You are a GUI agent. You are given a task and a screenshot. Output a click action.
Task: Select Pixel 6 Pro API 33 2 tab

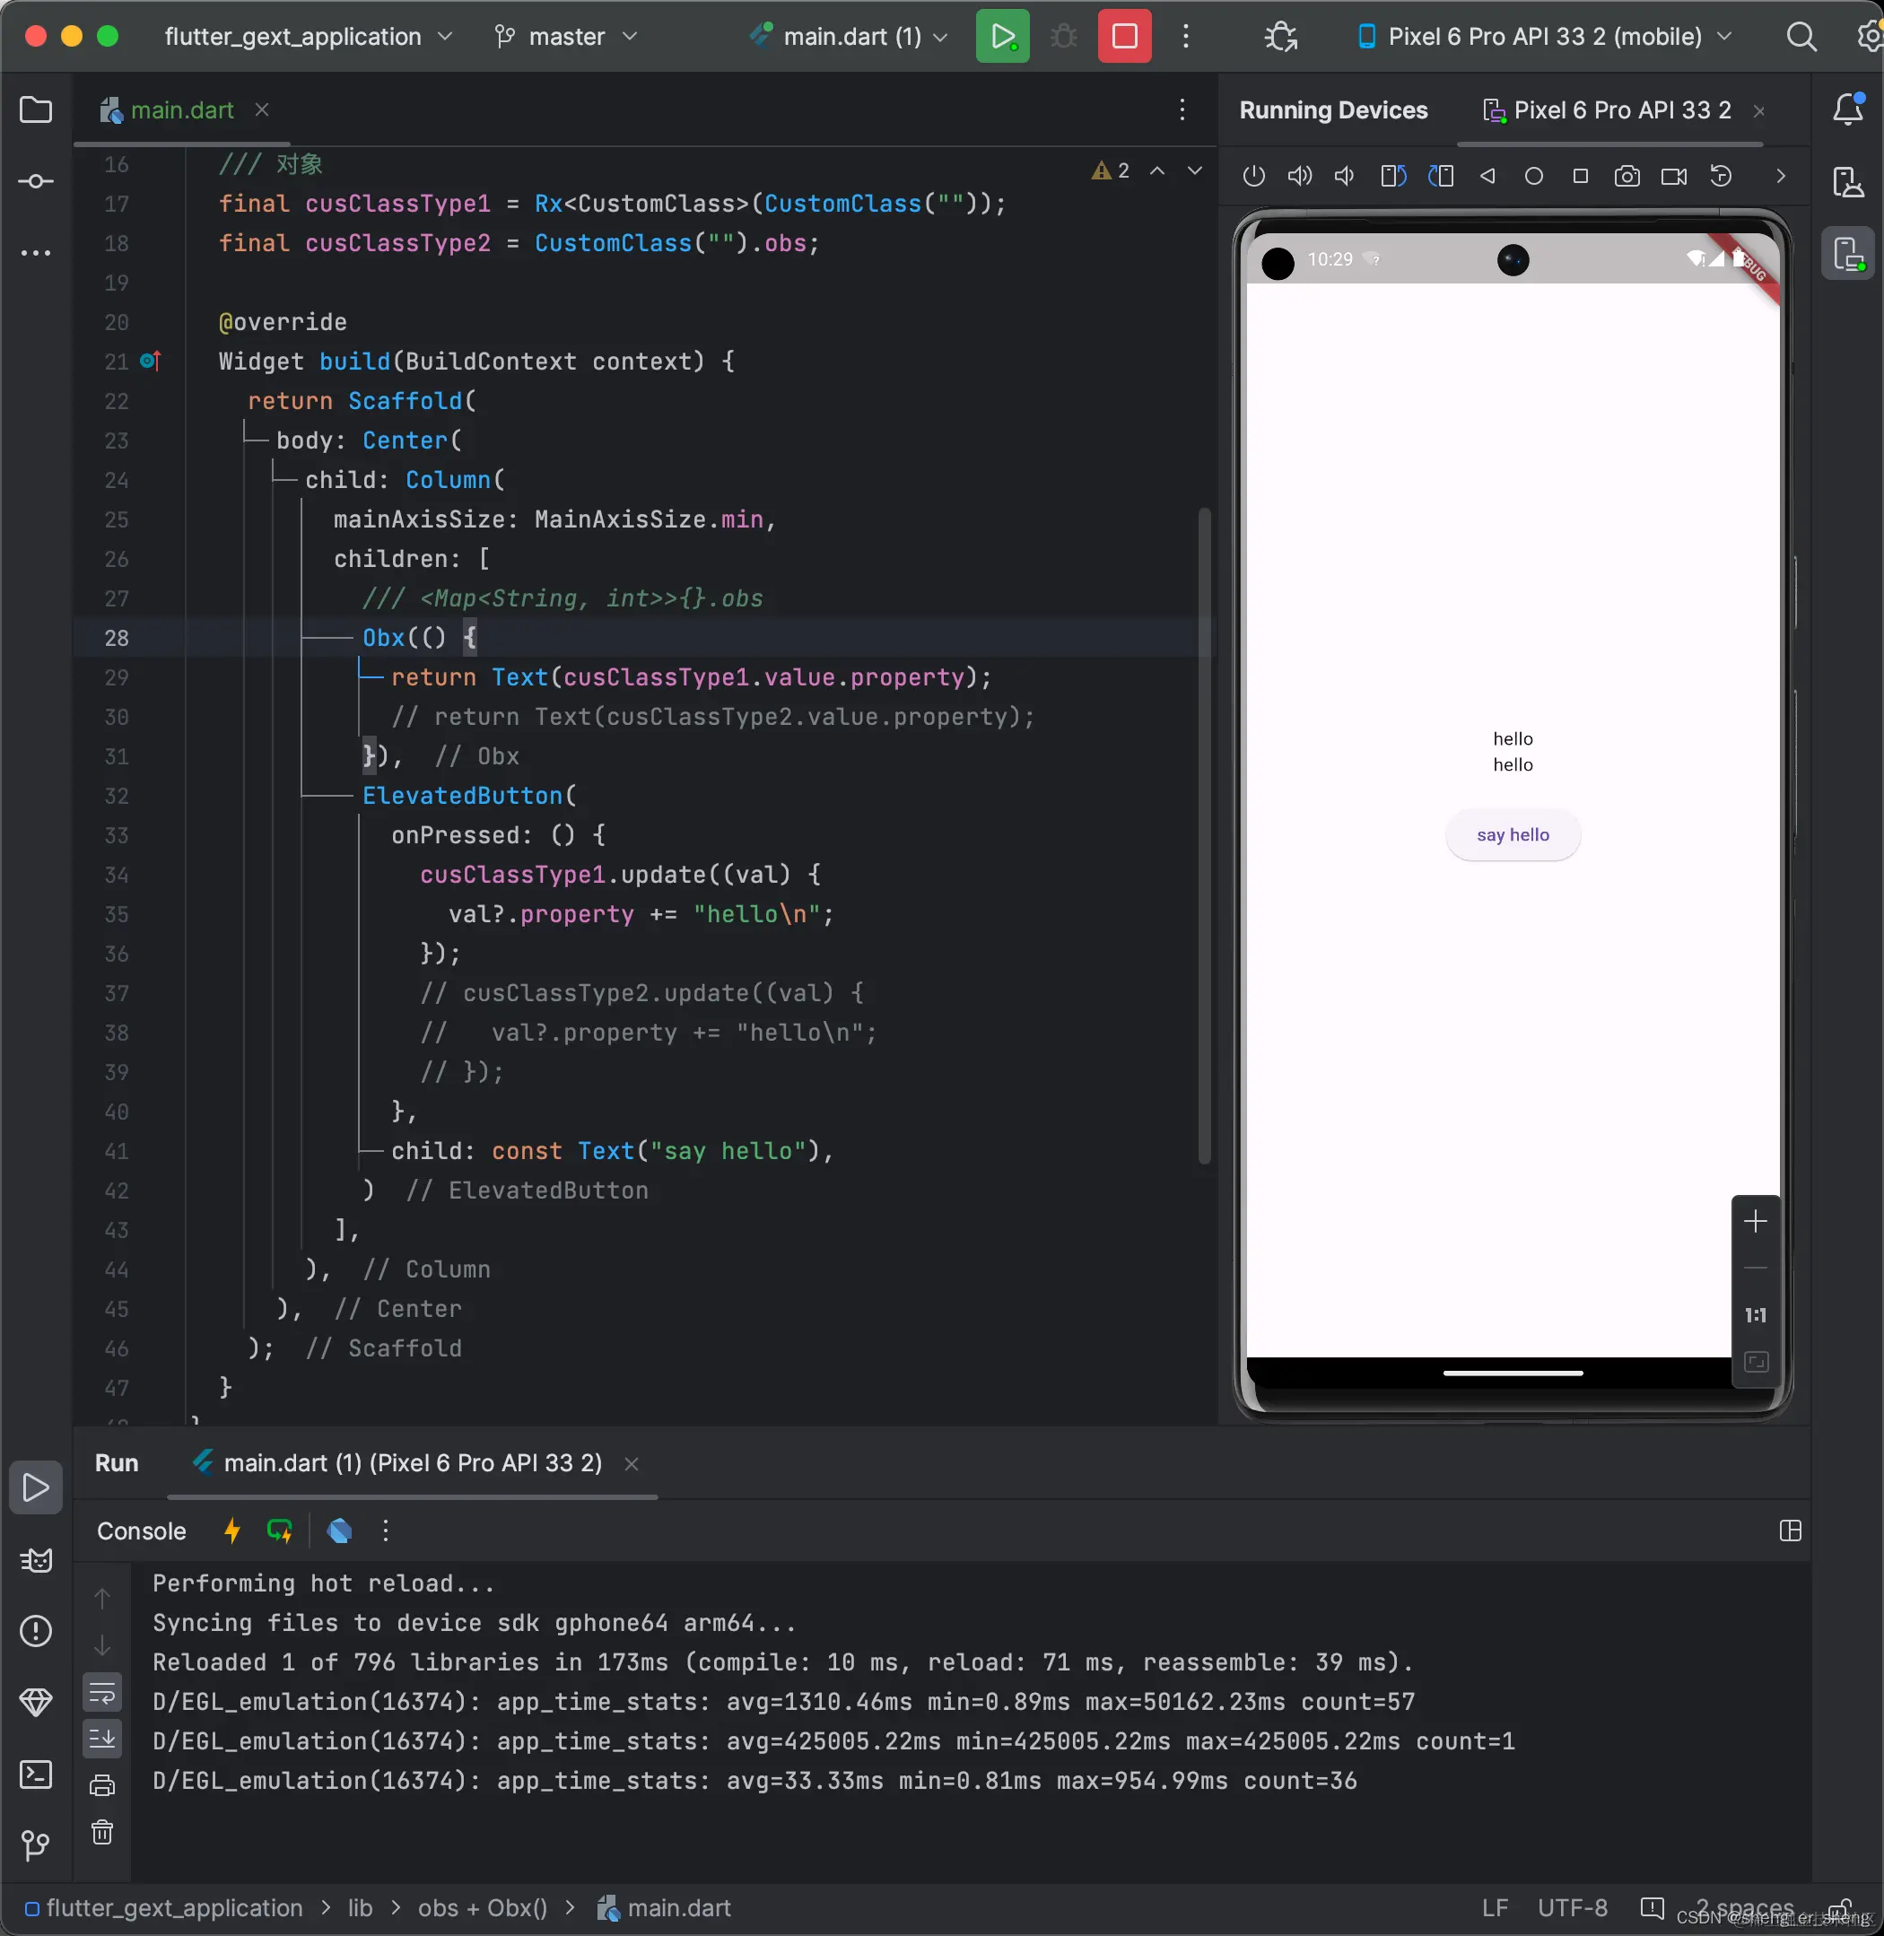tap(1621, 109)
